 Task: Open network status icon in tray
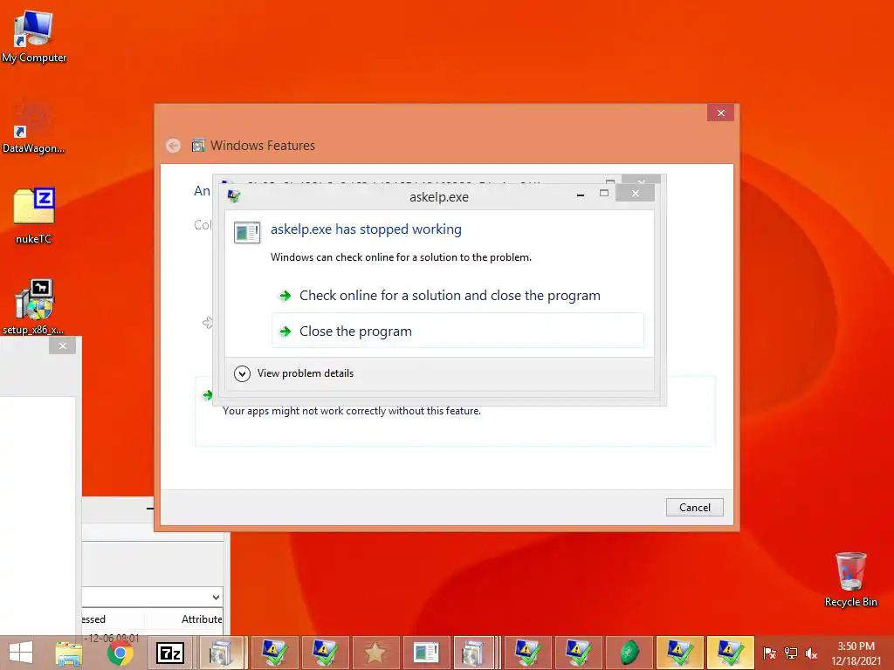point(790,653)
